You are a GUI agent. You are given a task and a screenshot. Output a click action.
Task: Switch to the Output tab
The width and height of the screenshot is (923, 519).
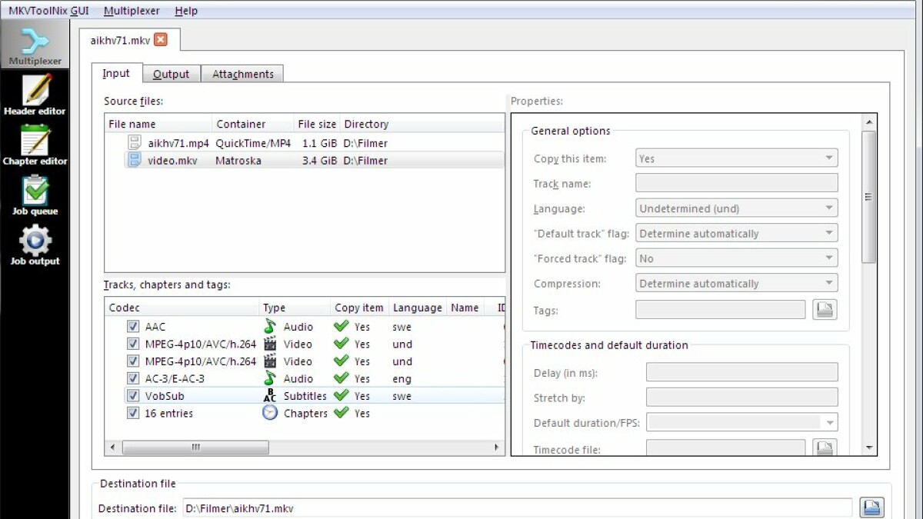click(x=171, y=74)
